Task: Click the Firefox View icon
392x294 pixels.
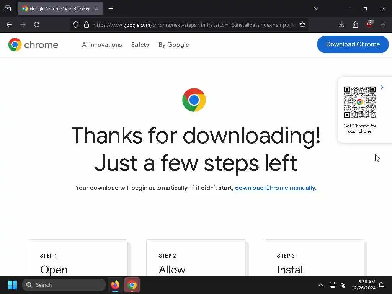Action: [x=8, y=8]
